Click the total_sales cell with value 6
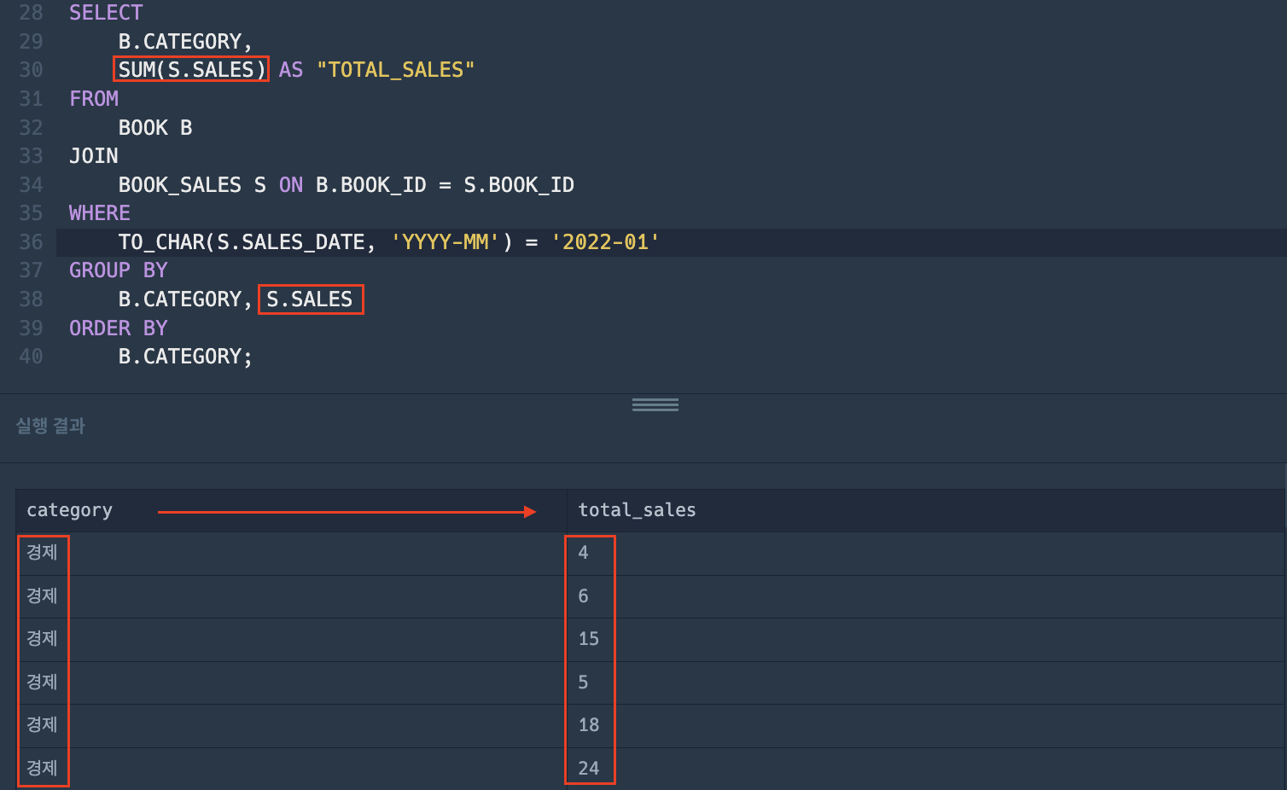This screenshot has width=1287, height=790. [x=925, y=596]
